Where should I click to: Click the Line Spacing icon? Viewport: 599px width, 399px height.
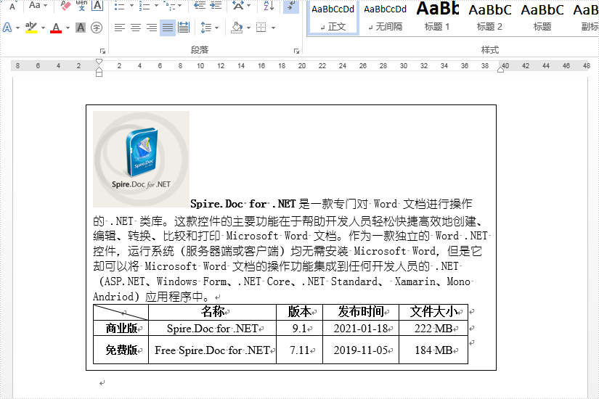point(206,28)
